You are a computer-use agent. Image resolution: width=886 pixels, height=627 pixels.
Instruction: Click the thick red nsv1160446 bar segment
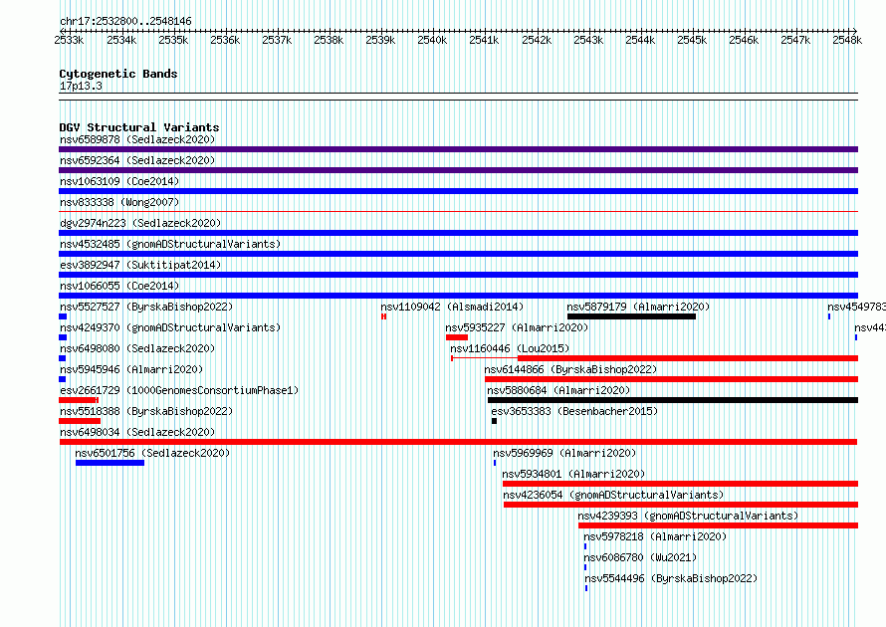click(x=688, y=358)
